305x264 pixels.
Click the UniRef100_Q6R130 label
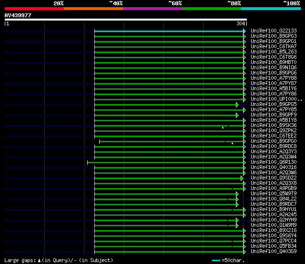(274, 162)
